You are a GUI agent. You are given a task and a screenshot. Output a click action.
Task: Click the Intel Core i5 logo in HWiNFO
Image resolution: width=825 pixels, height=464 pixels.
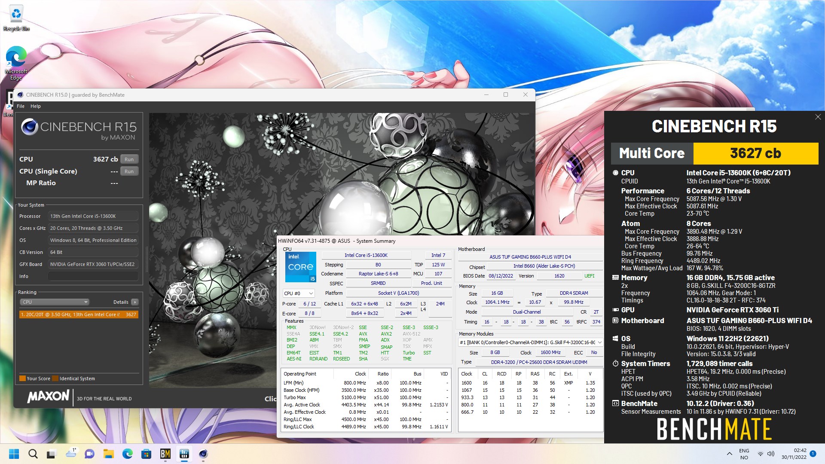pyautogui.click(x=300, y=267)
